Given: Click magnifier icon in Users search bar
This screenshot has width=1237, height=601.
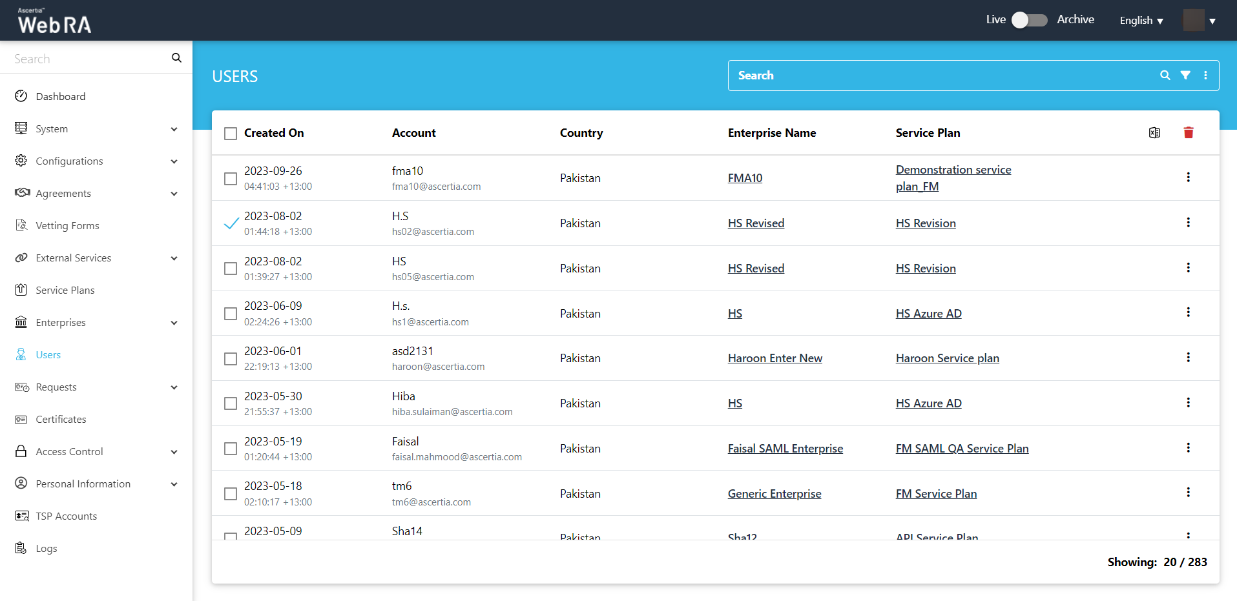Looking at the screenshot, I should (x=1165, y=76).
